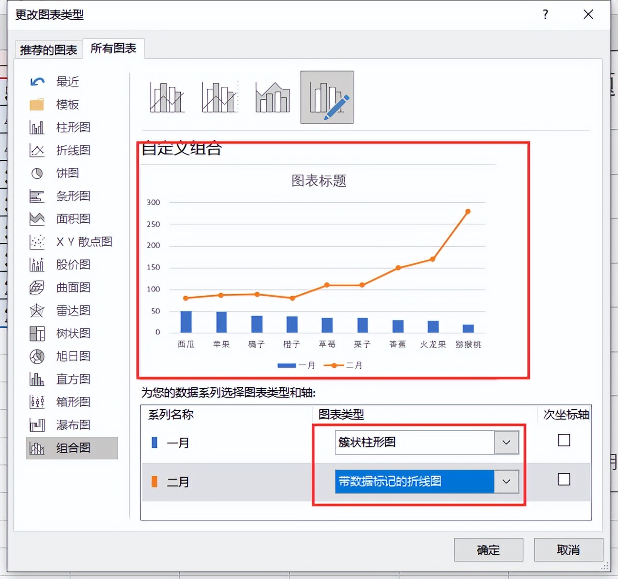
Task: Click the 一月 legend entry in preview
Action: (x=296, y=365)
